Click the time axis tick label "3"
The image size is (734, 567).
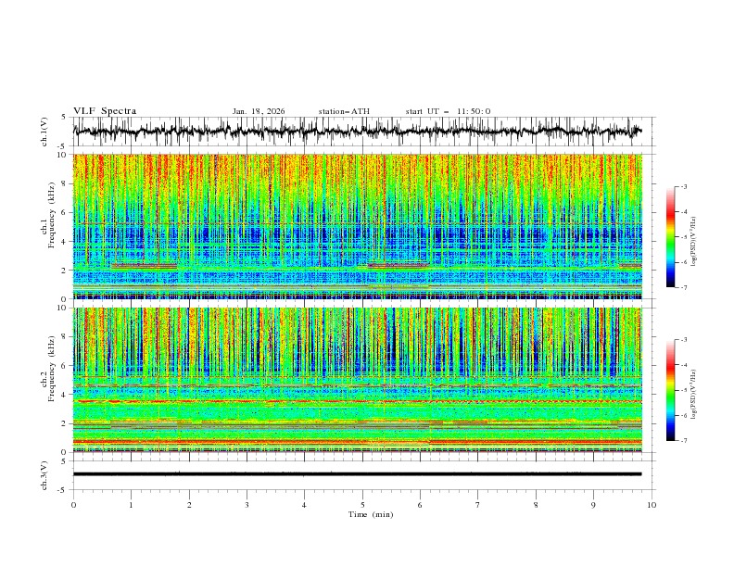247,505
